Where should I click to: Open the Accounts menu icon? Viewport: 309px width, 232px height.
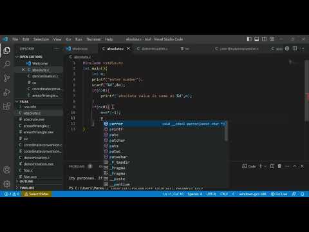point(7,170)
